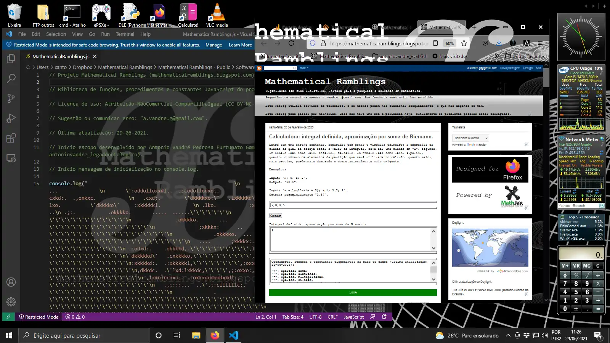Open the Source Control view
The height and width of the screenshot is (343, 610).
(11, 98)
